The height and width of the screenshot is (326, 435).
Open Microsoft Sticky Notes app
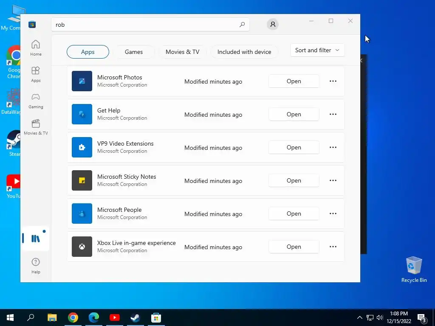tap(294, 180)
